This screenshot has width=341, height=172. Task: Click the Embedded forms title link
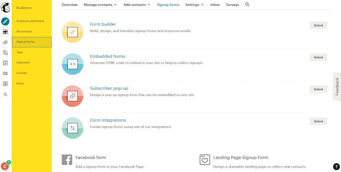(x=107, y=56)
